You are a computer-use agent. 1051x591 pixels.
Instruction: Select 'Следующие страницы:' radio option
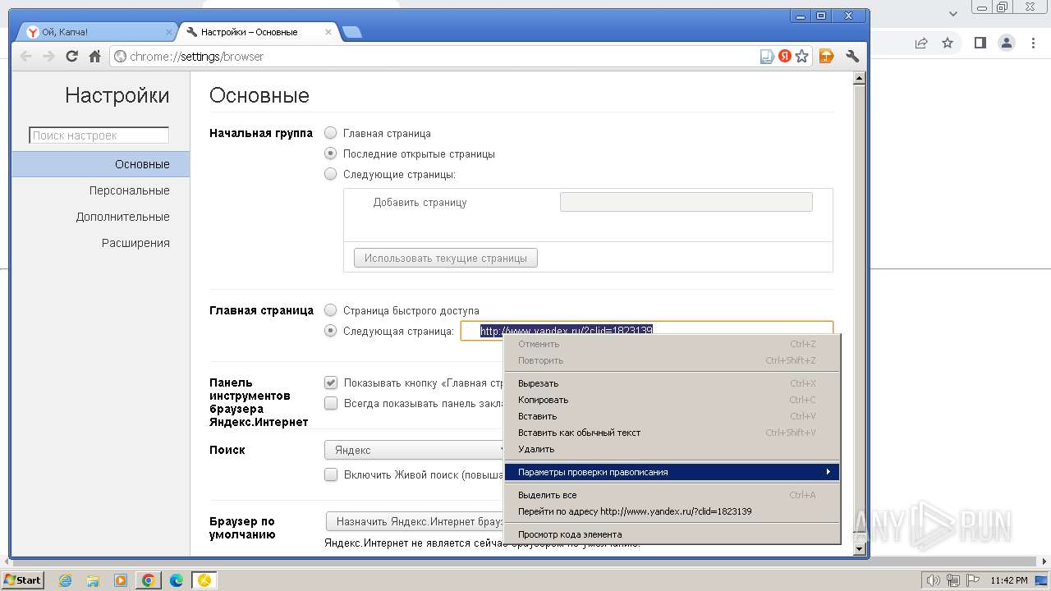[x=330, y=174]
